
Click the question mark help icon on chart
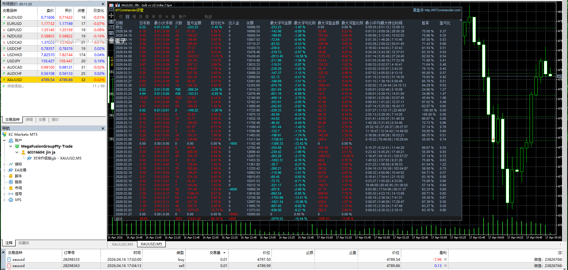pos(111,27)
